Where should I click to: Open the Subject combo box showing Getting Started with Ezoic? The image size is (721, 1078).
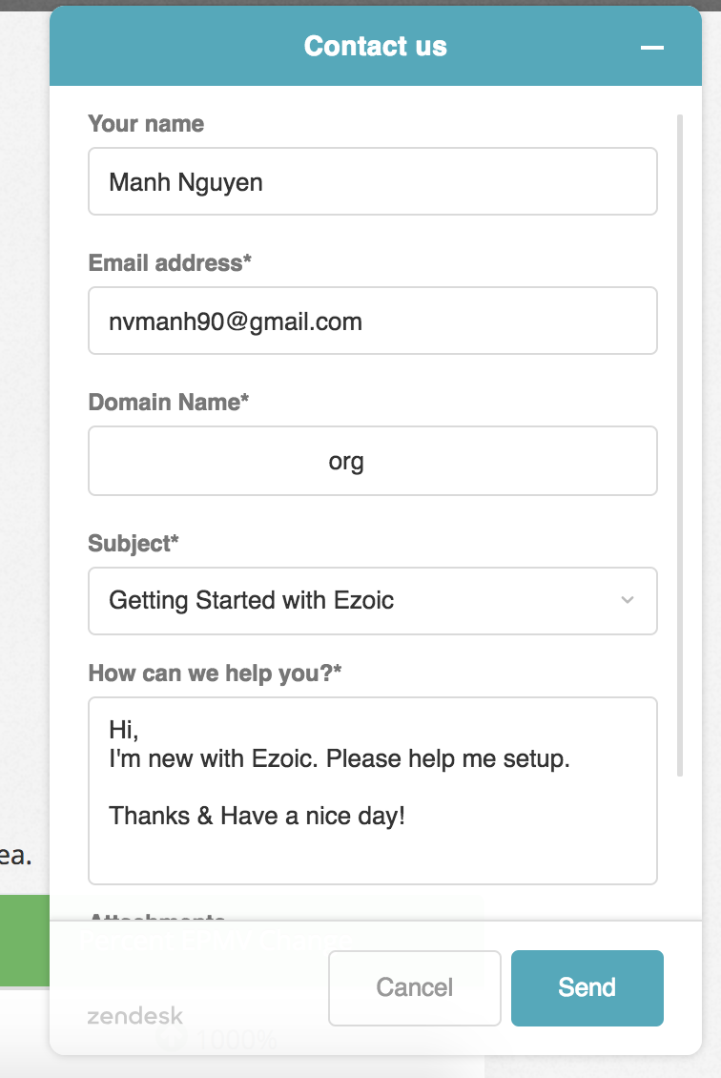click(x=373, y=601)
